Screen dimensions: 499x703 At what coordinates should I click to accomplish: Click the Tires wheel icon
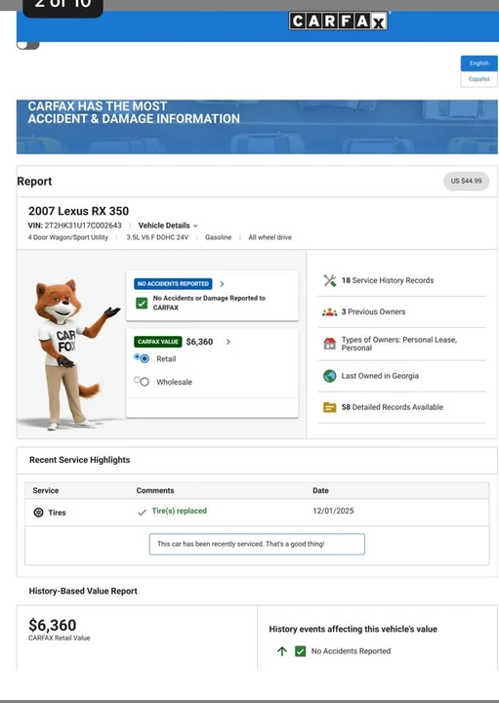point(38,513)
